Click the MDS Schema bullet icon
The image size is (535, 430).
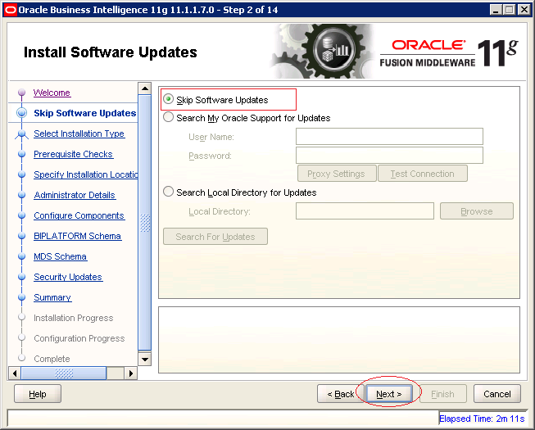coord(21,256)
